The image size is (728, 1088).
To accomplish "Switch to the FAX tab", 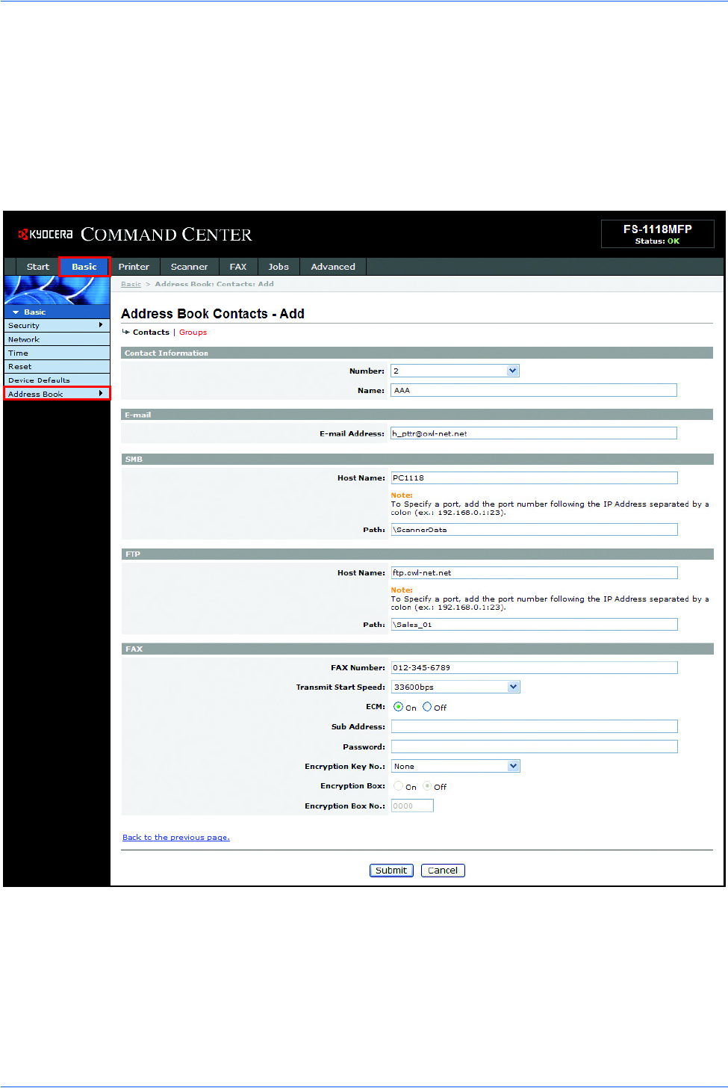I will (238, 267).
